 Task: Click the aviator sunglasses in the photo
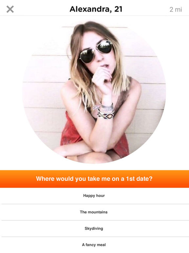pos(96,52)
